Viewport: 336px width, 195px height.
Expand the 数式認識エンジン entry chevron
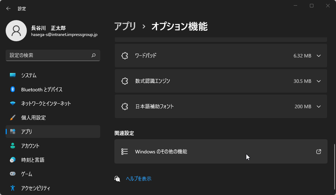[x=319, y=81]
